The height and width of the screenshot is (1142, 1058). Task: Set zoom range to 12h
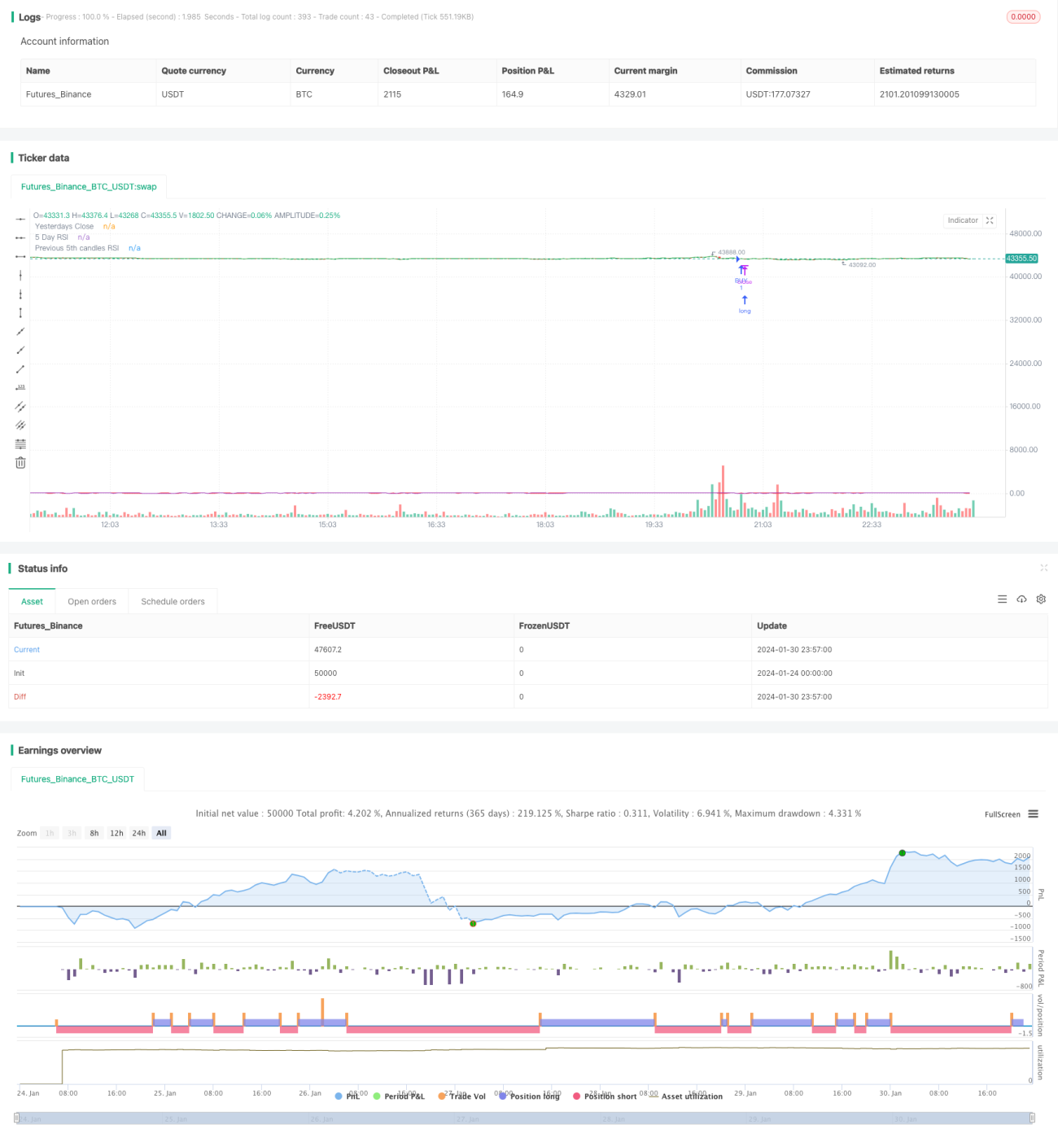pyautogui.click(x=116, y=833)
